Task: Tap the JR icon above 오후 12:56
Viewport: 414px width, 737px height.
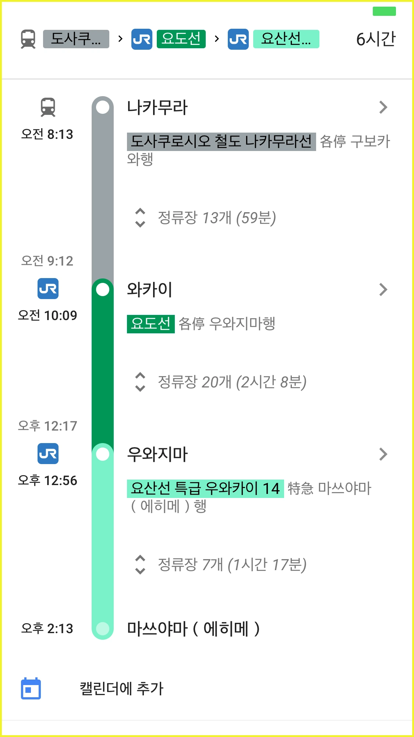Action: [x=48, y=453]
